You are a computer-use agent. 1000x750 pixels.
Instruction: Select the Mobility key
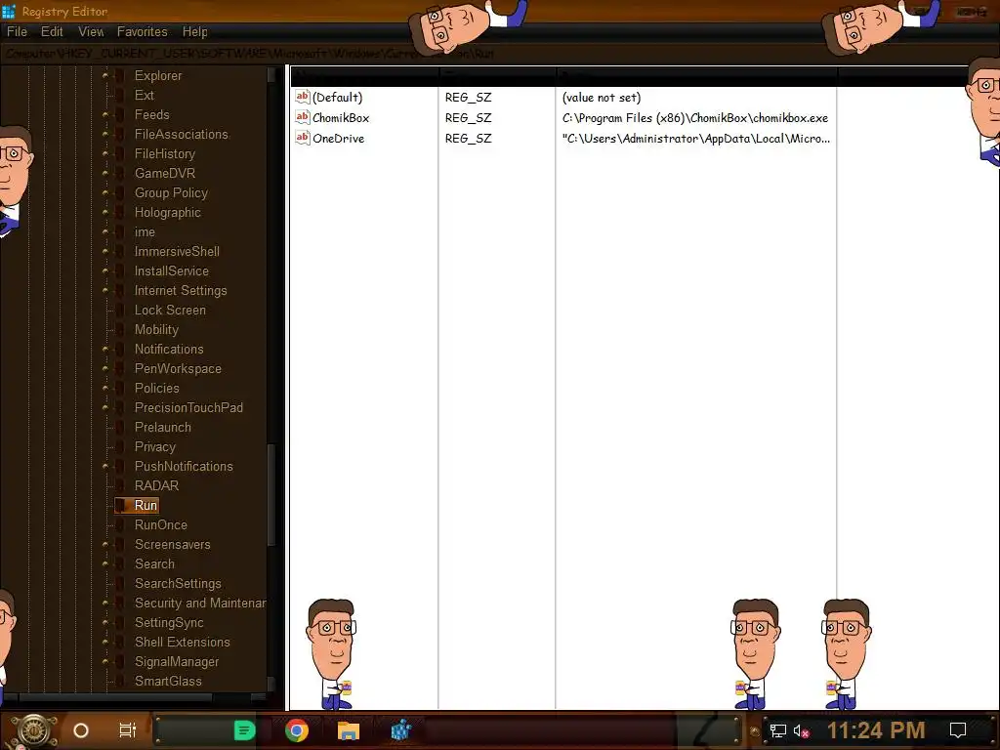(x=156, y=330)
